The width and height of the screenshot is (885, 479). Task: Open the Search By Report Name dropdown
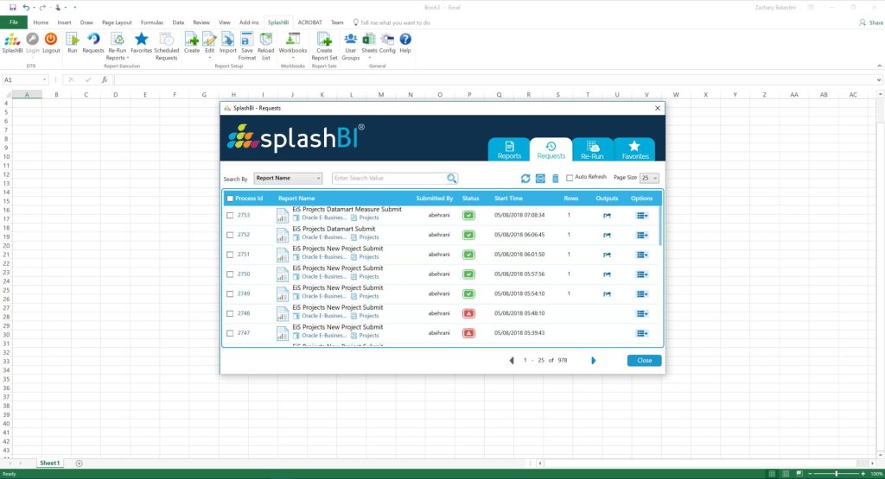[x=288, y=178]
